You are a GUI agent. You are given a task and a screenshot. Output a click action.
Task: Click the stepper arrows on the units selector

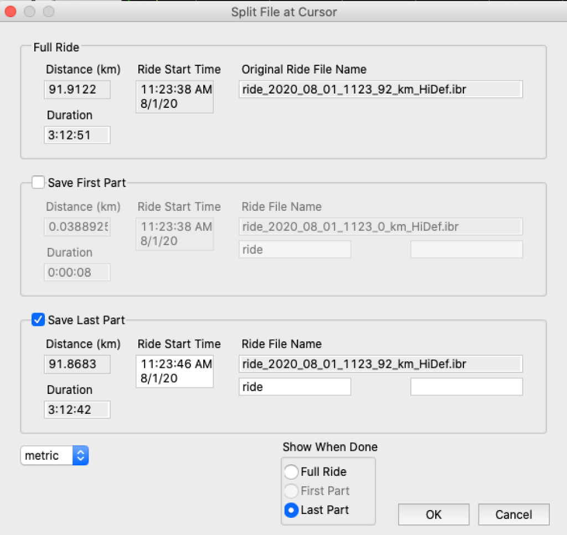pyautogui.click(x=81, y=455)
